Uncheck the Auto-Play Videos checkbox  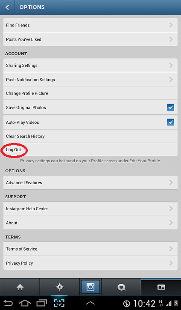point(171,122)
